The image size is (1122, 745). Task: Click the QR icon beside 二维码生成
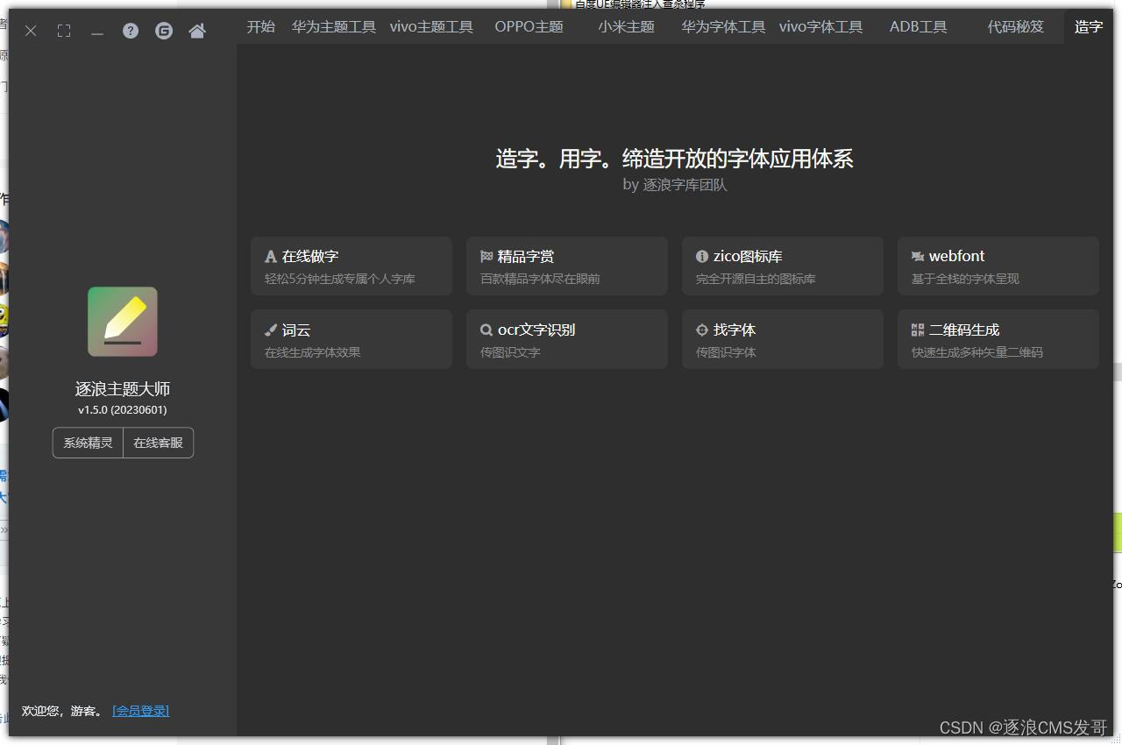click(x=918, y=330)
